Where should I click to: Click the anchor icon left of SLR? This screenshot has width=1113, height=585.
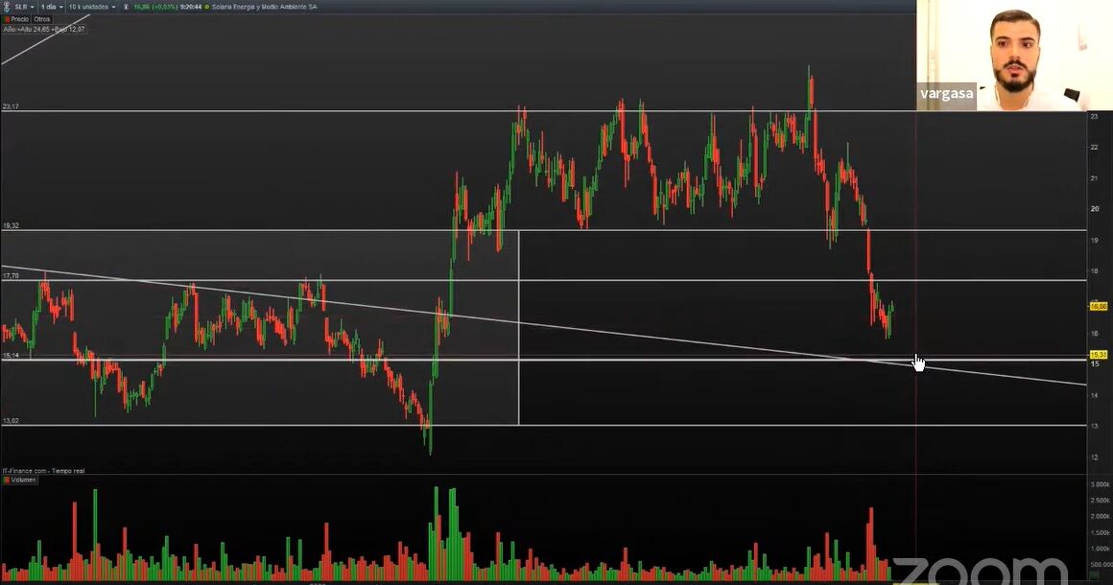tap(7, 7)
